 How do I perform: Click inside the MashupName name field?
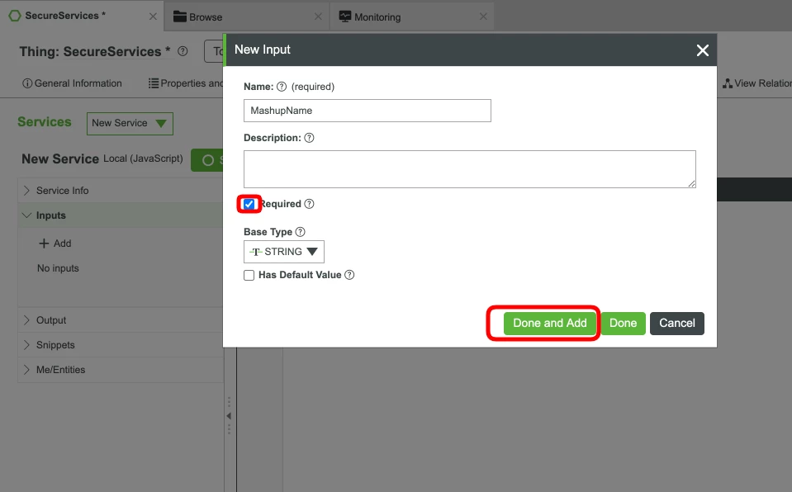pyautogui.click(x=367, y=110)
